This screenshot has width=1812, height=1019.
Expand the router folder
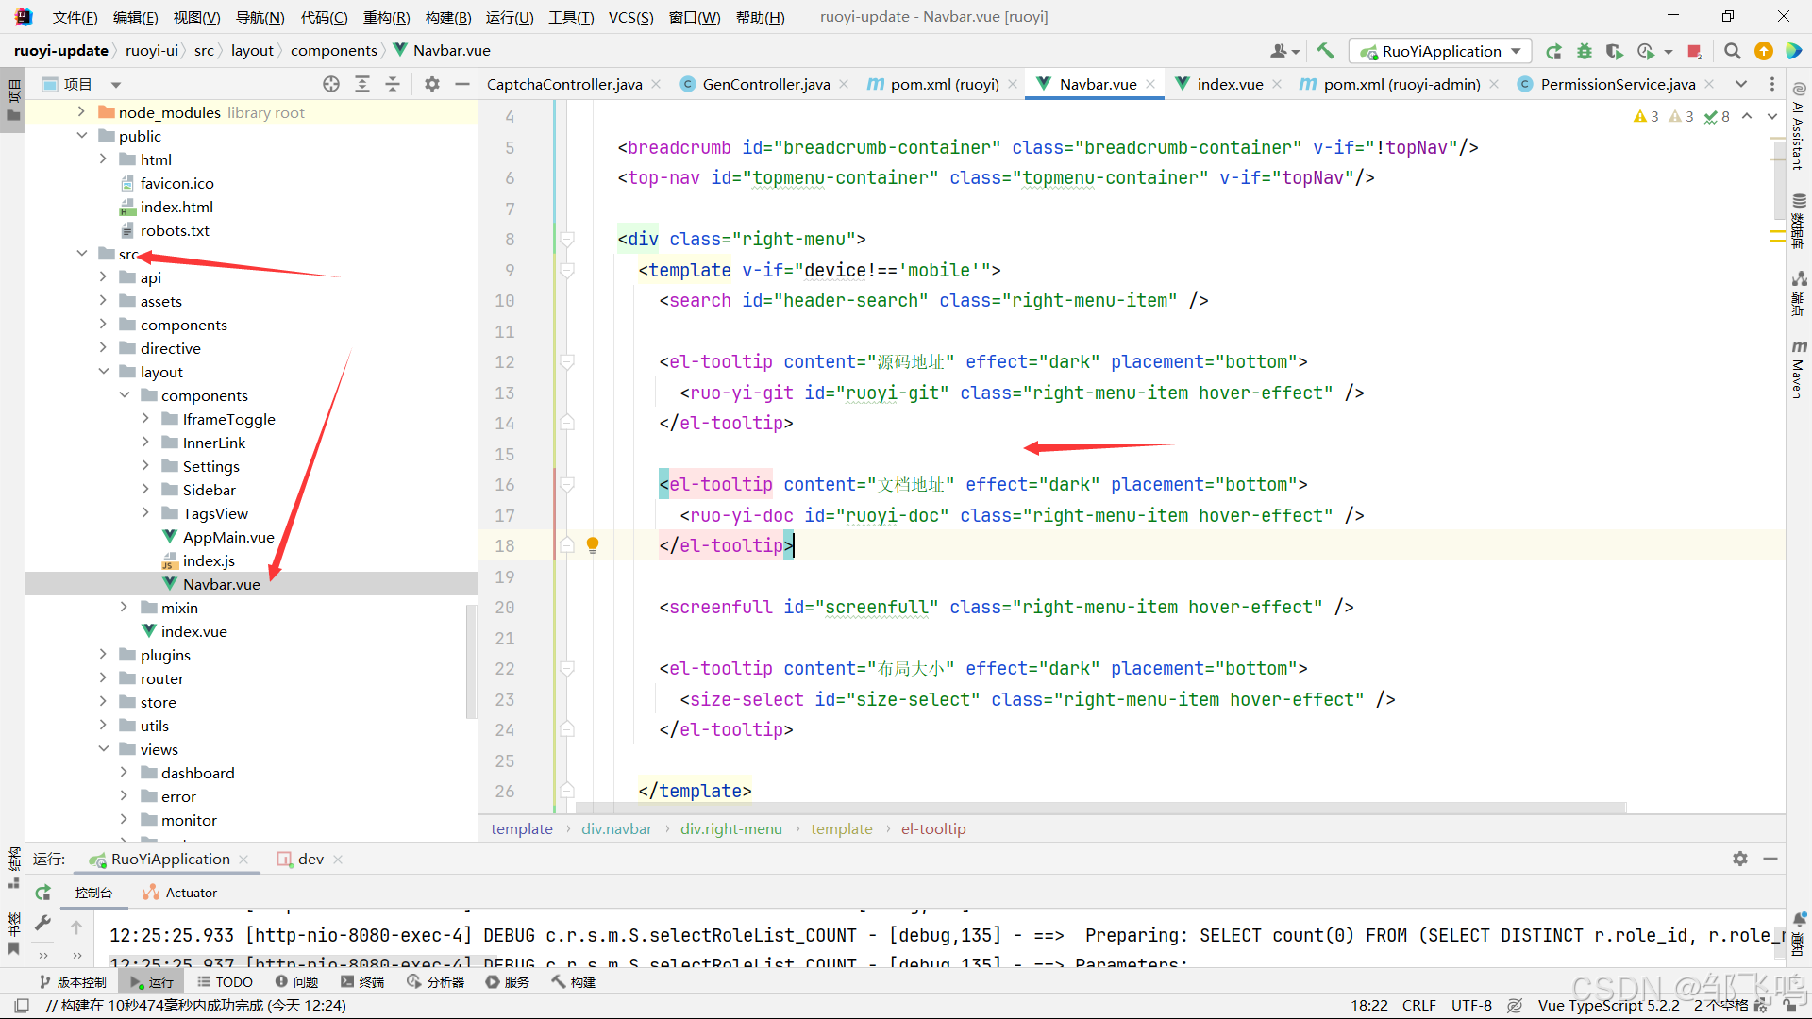point(103,678)
